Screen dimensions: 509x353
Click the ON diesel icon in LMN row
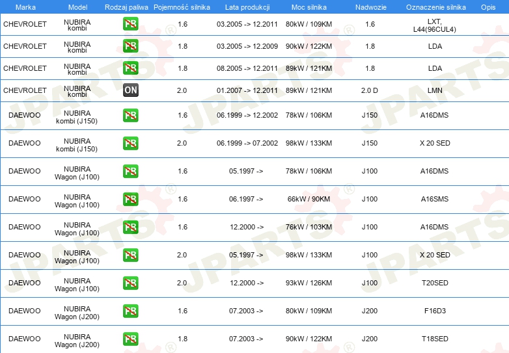coord(131,90)
